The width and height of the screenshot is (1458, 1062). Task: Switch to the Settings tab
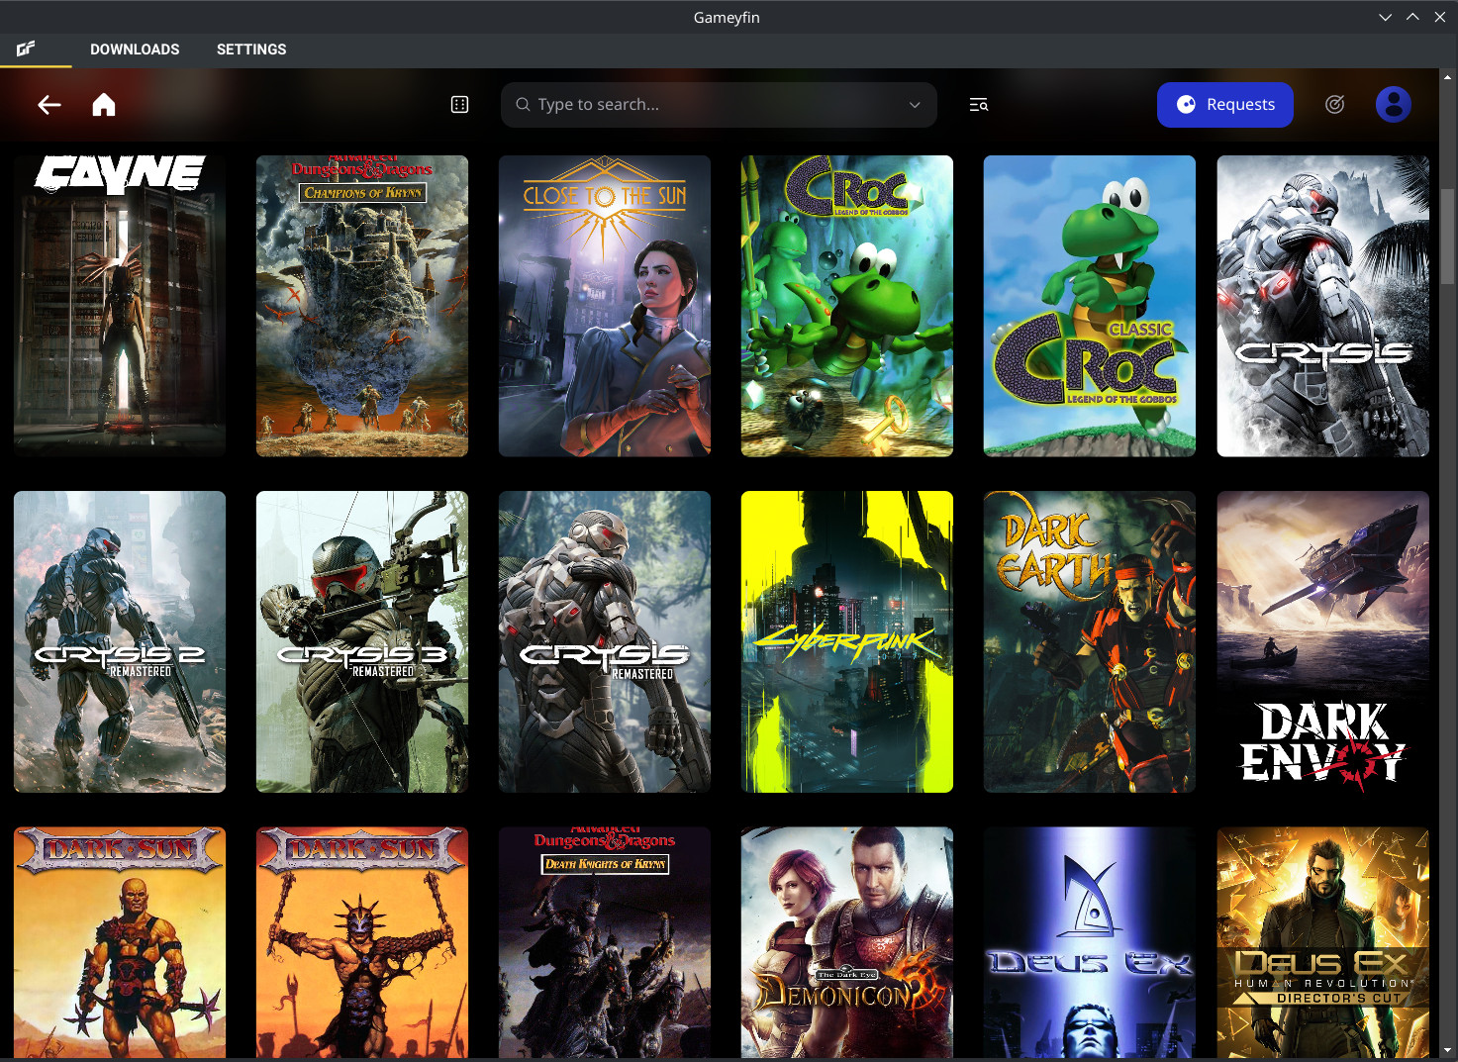pos(251,49)
